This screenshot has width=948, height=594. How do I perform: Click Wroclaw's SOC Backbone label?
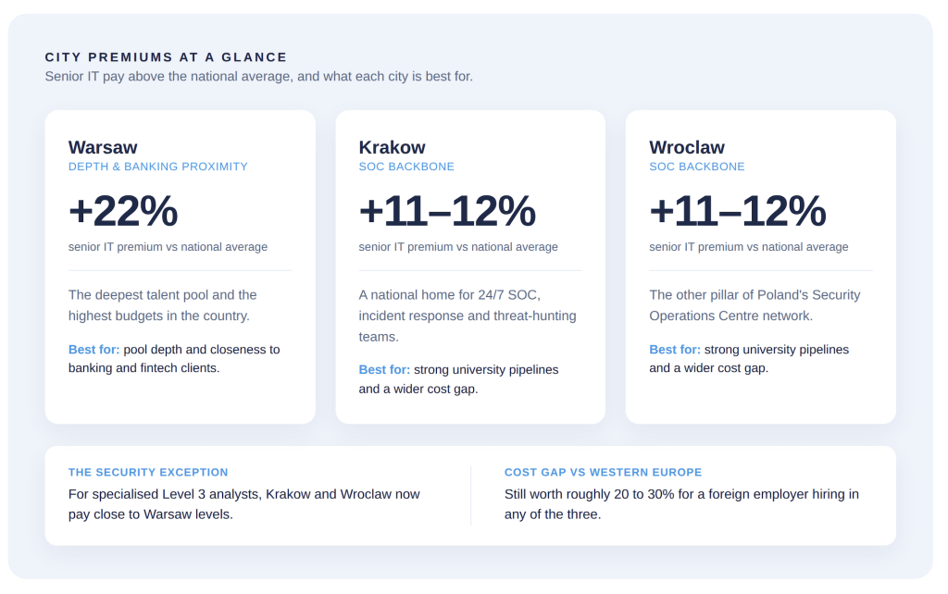[697, 167]
